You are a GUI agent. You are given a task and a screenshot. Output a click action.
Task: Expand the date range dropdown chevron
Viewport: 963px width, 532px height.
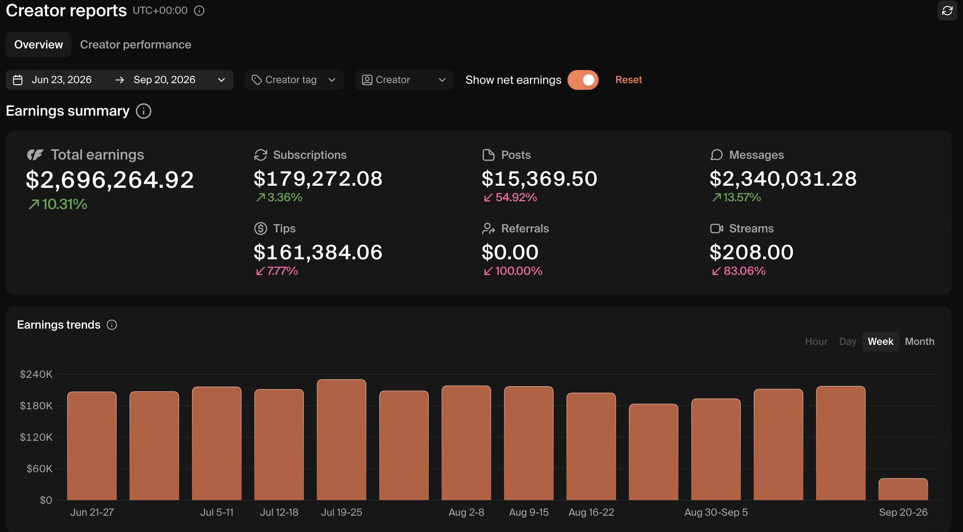[221, 80]
